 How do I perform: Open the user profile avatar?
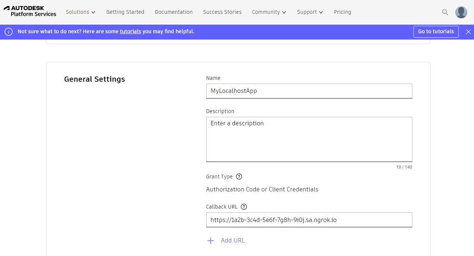coord(461,12)
